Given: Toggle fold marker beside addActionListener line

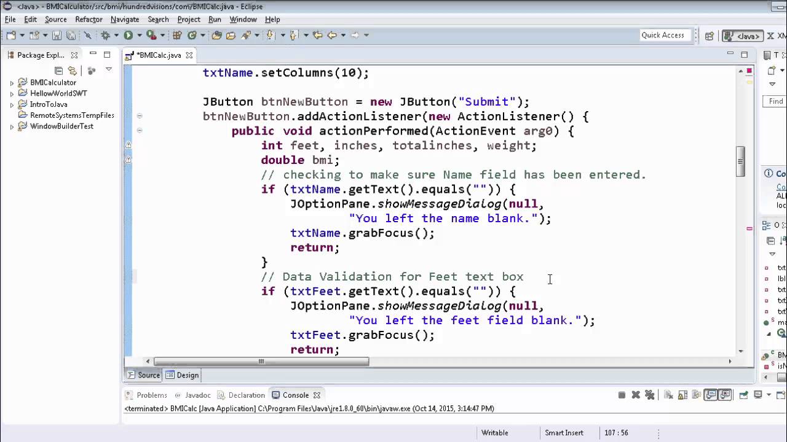Looking at the screenshot, I should pyautogui.click(x=140, y=116).
